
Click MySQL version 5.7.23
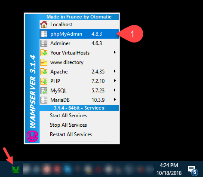click(x=98, y=91)
